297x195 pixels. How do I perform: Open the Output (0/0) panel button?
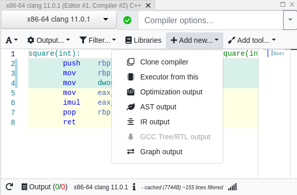(44, 187)
